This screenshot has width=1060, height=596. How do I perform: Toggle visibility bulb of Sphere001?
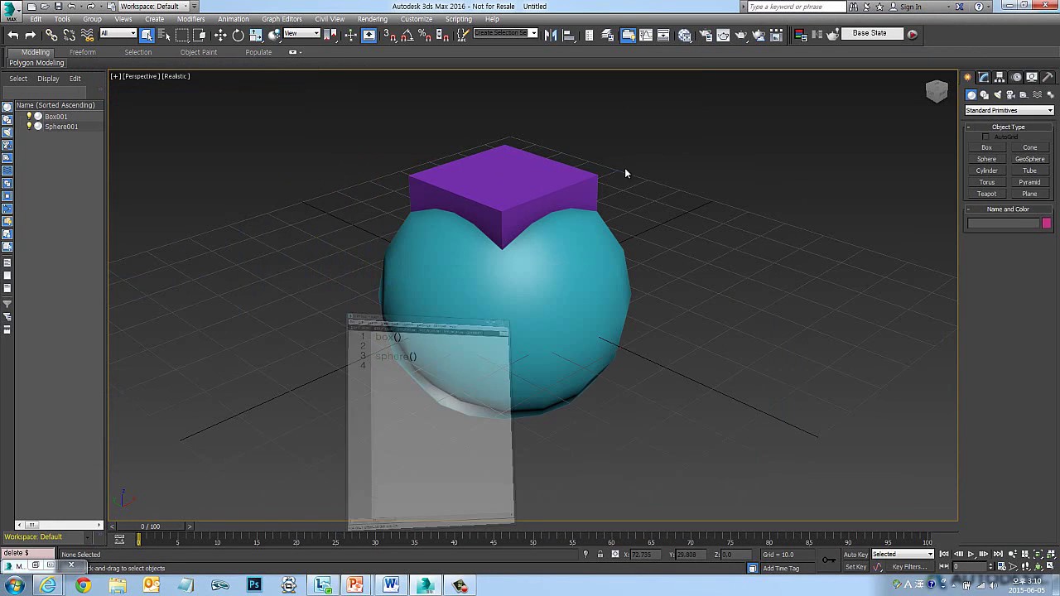pos(29,127)
